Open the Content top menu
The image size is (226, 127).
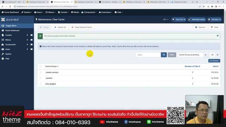pyautogui.click(x=63, y=12)
